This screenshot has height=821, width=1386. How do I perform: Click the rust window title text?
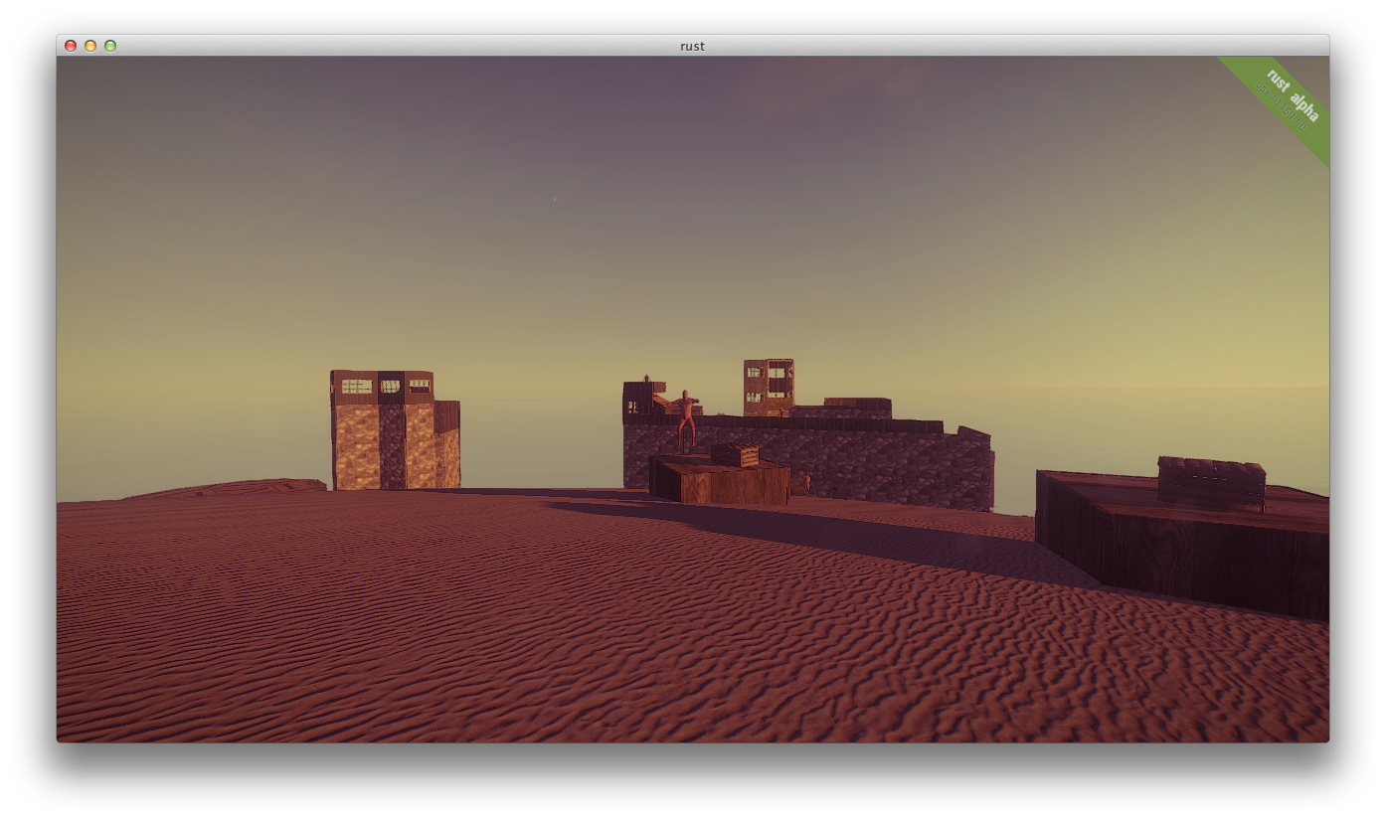point(693,46)
